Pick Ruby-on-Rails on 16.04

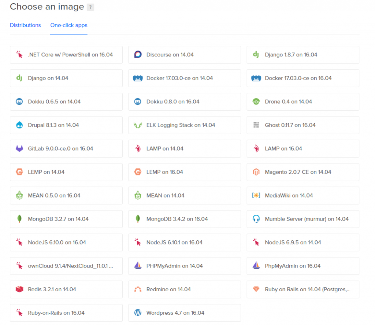66,313
